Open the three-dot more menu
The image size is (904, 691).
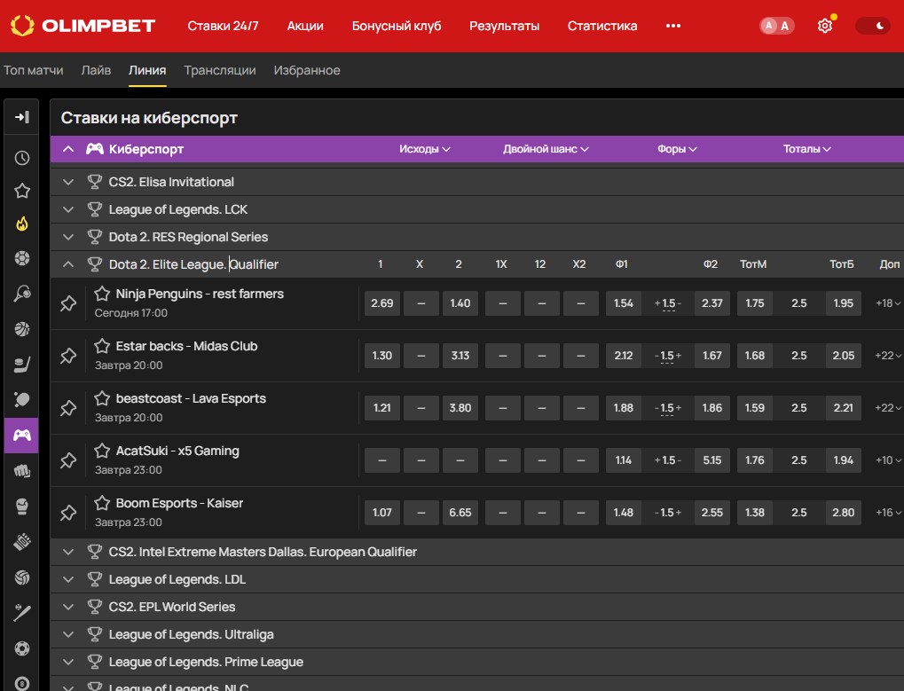[x=672, y=26]
